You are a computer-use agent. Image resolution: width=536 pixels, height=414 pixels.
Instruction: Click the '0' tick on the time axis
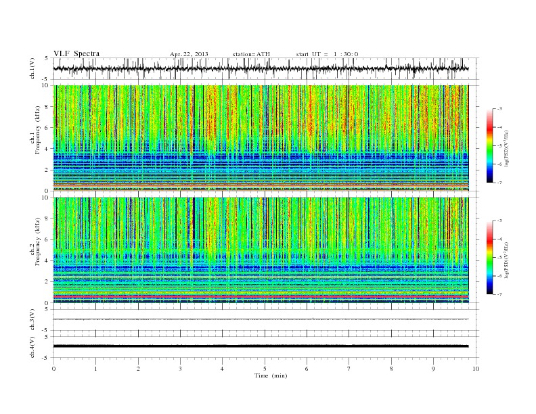tap(53, 369)
